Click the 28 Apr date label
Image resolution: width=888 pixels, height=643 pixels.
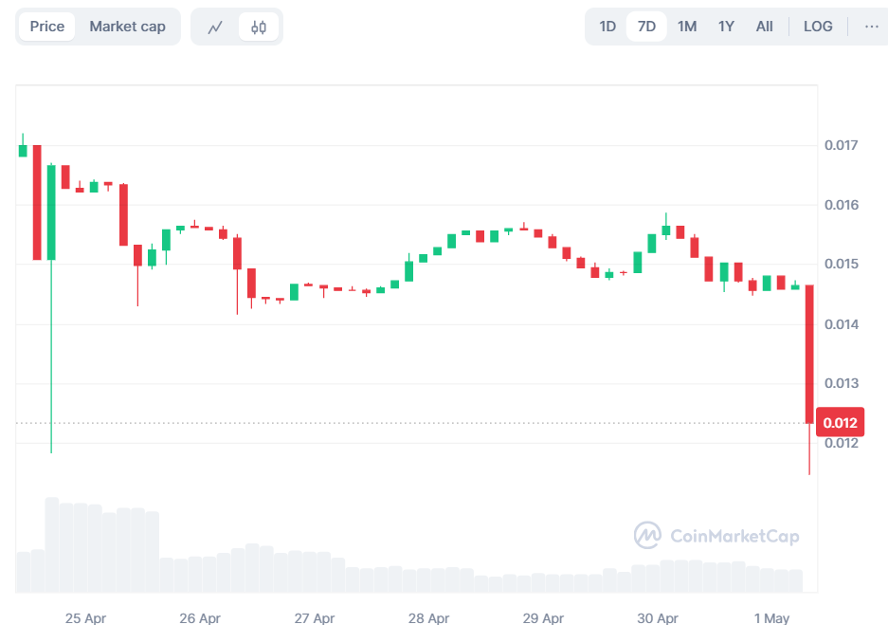point(428,618)
